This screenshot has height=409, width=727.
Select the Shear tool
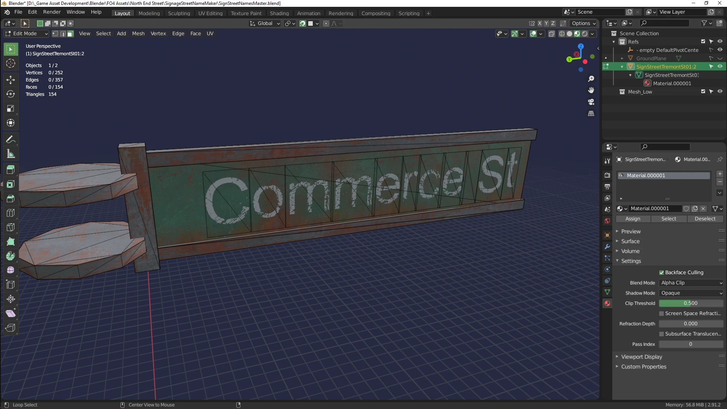point(11,314)
